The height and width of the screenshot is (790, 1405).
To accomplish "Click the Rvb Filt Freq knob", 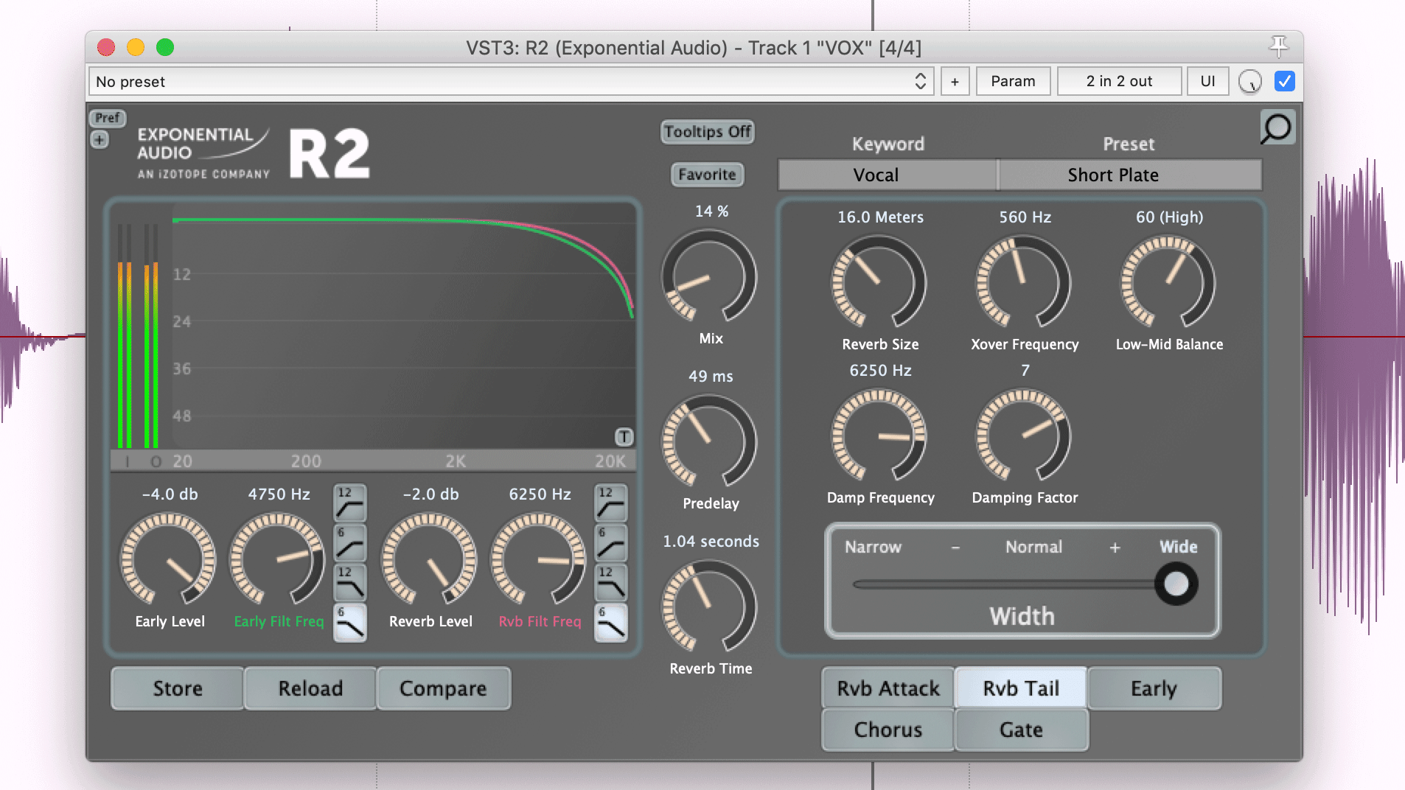I will 538,559.
